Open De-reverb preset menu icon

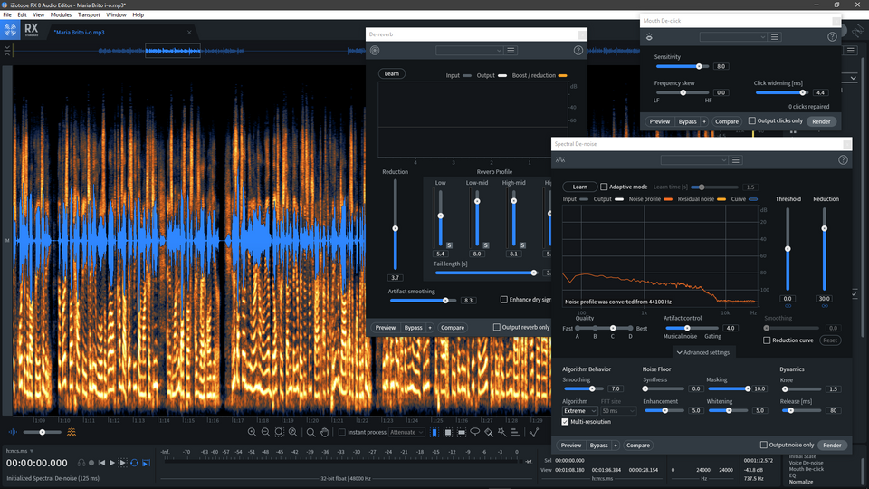(511, 51)
